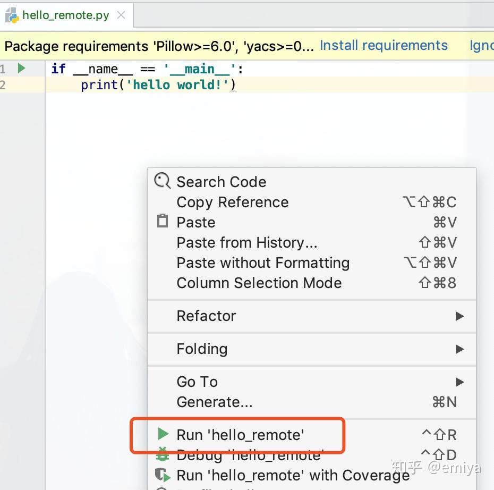This screenshot has width=494, height=490.
Task: Expand the Go To submenu arrow
Action: point(459,382)
